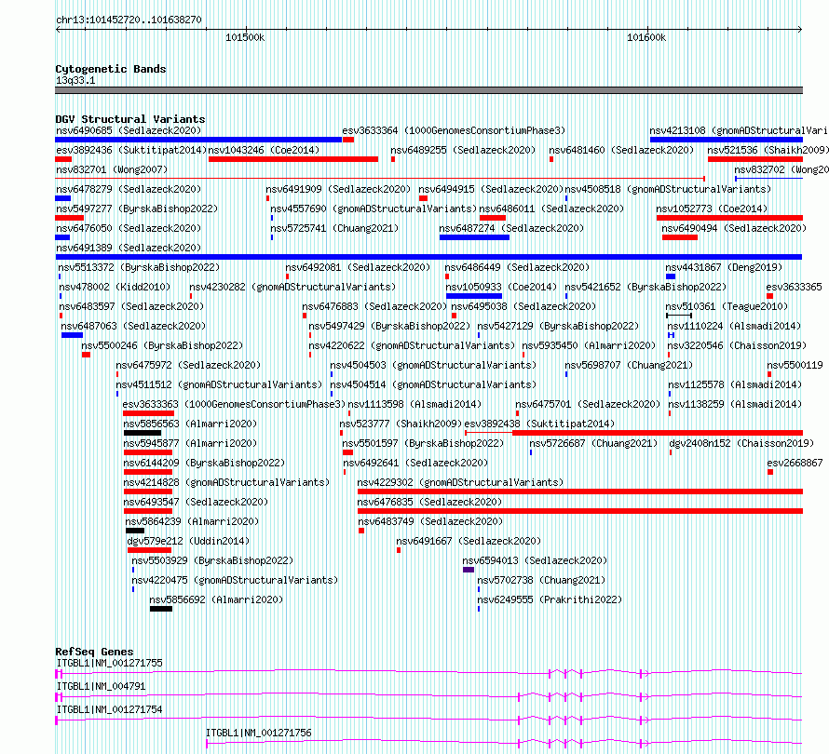
Task: Click the nsv6475701 (Sedlazeck2020) label
Action: click(588, 404)
